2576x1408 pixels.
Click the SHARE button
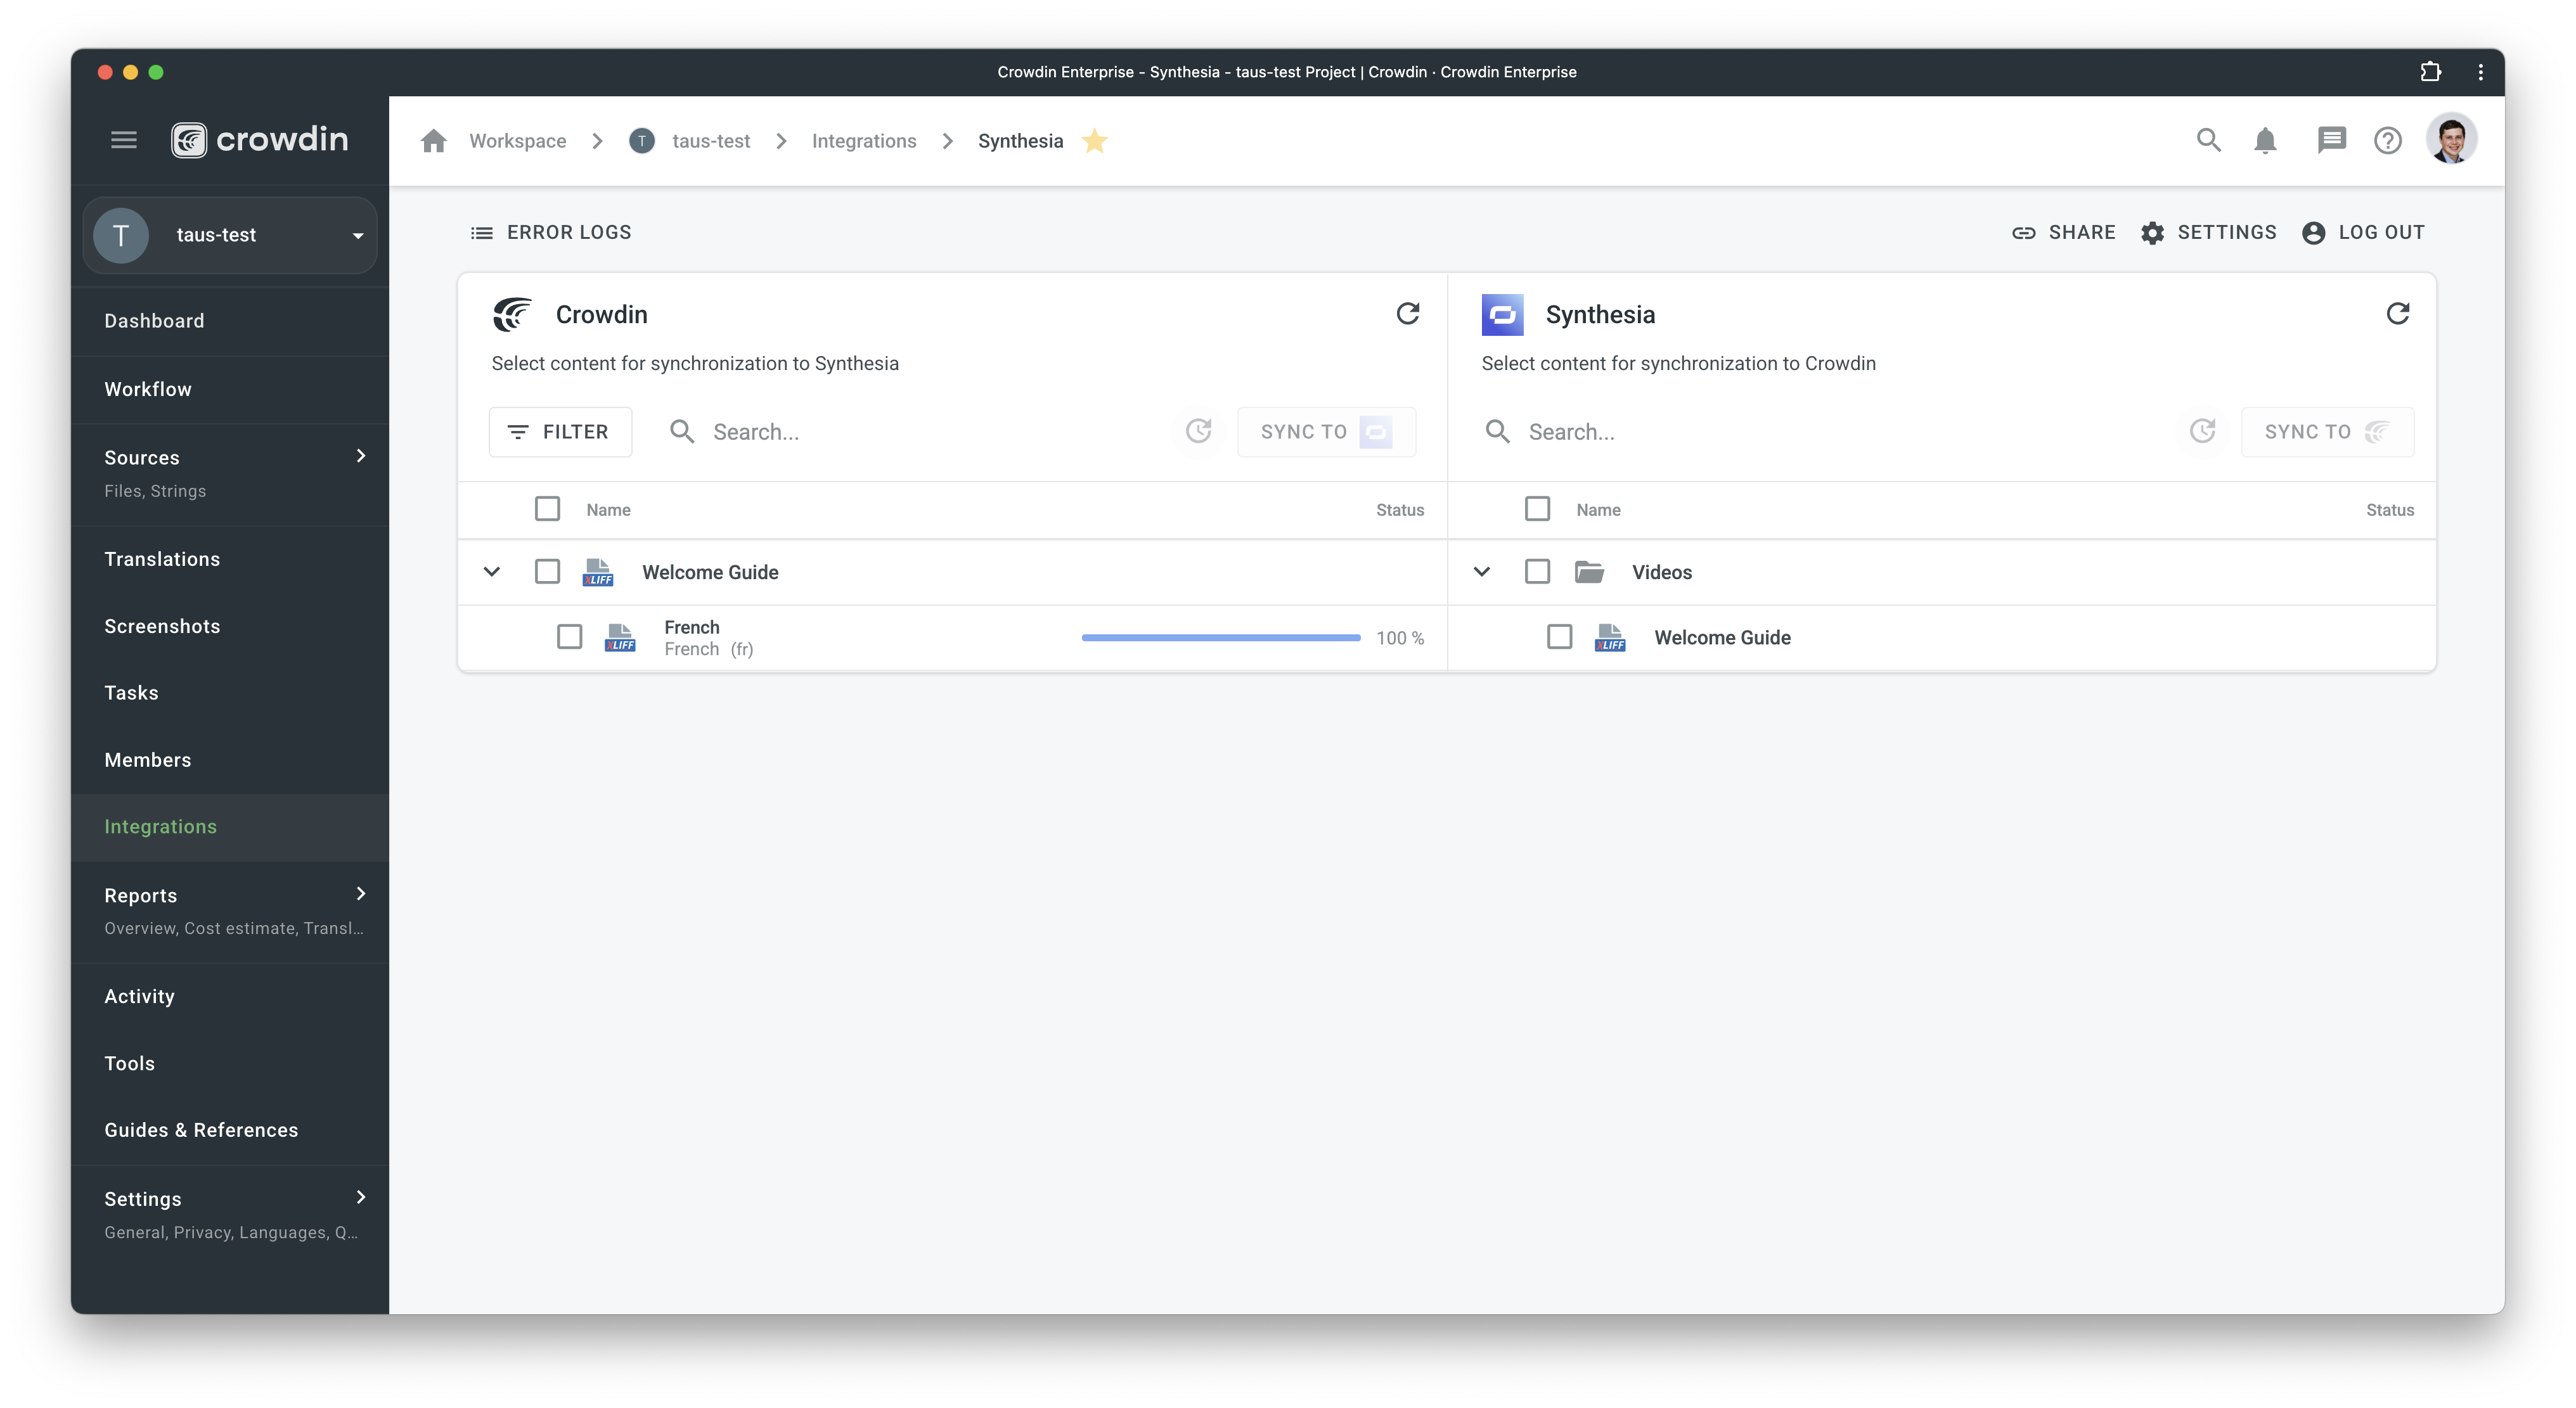[x=2063, y=232]
